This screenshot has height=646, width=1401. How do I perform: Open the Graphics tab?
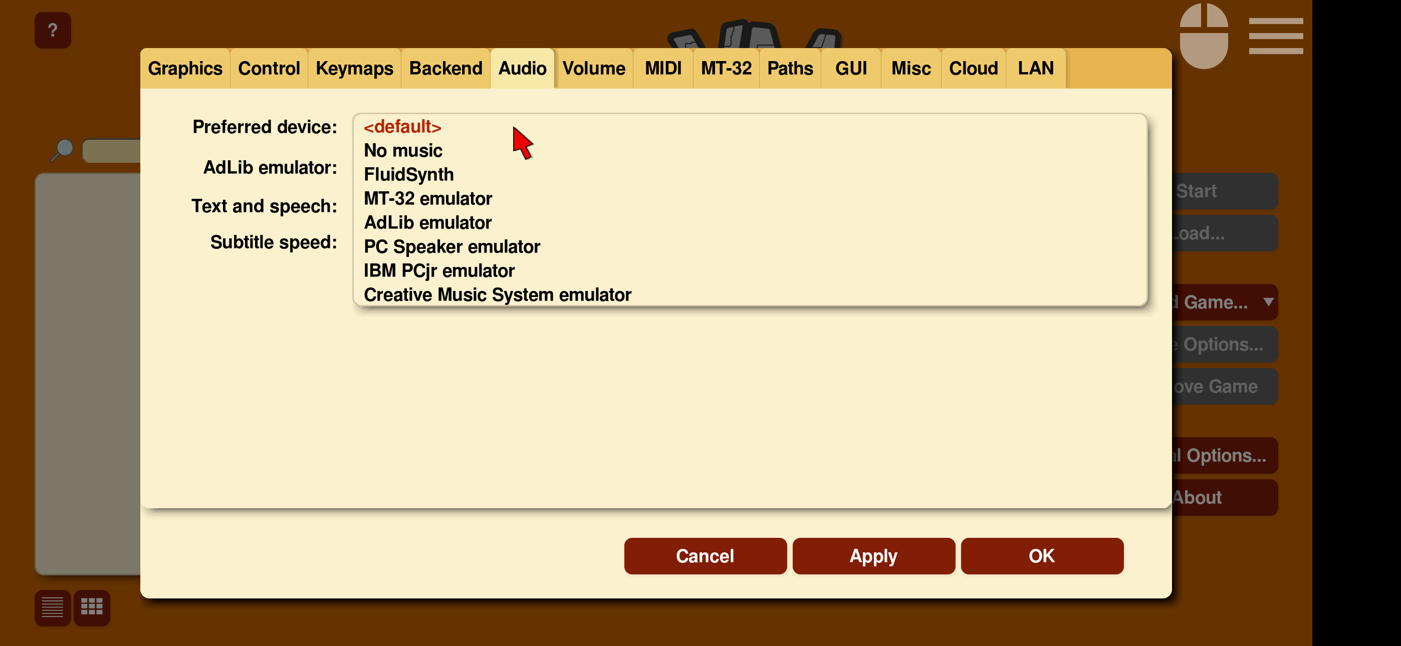(185, 69)
